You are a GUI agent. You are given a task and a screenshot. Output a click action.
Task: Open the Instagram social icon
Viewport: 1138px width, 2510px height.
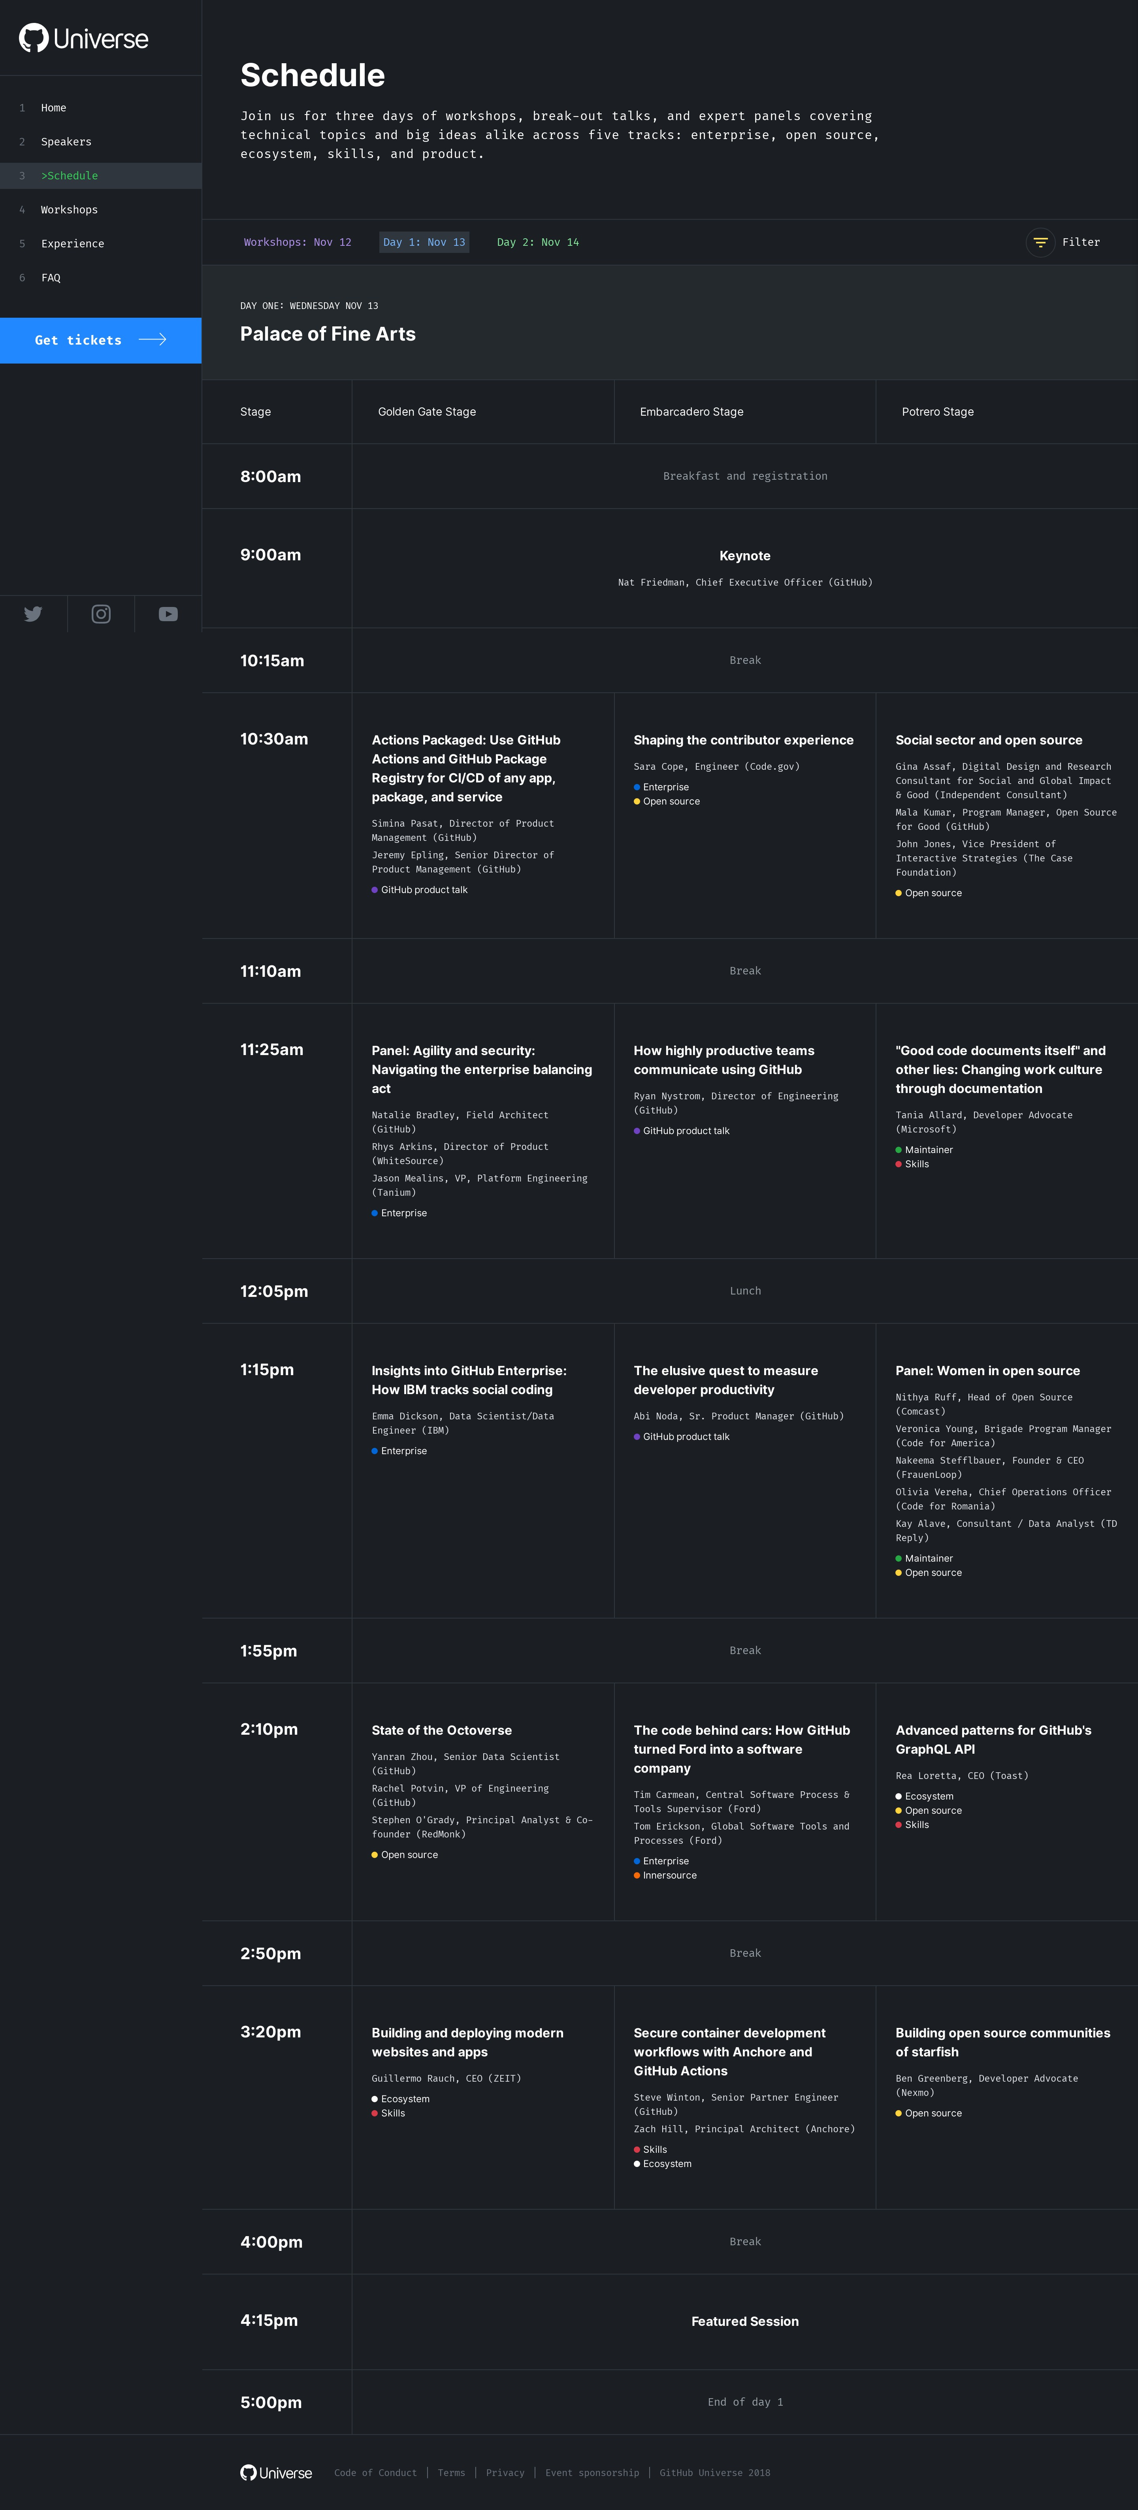[x=101, y=614]
